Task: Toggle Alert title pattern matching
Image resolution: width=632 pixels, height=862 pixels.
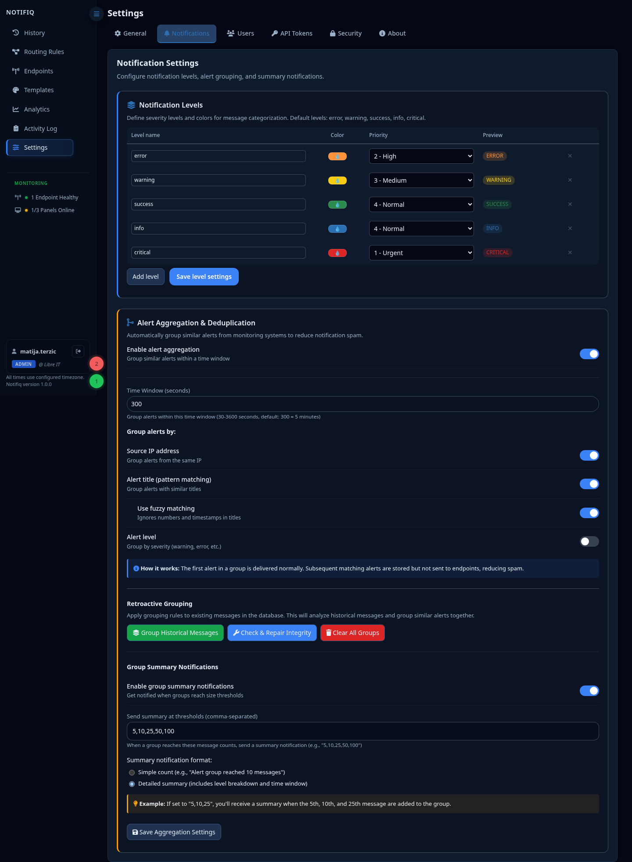Action: point(589,484)
